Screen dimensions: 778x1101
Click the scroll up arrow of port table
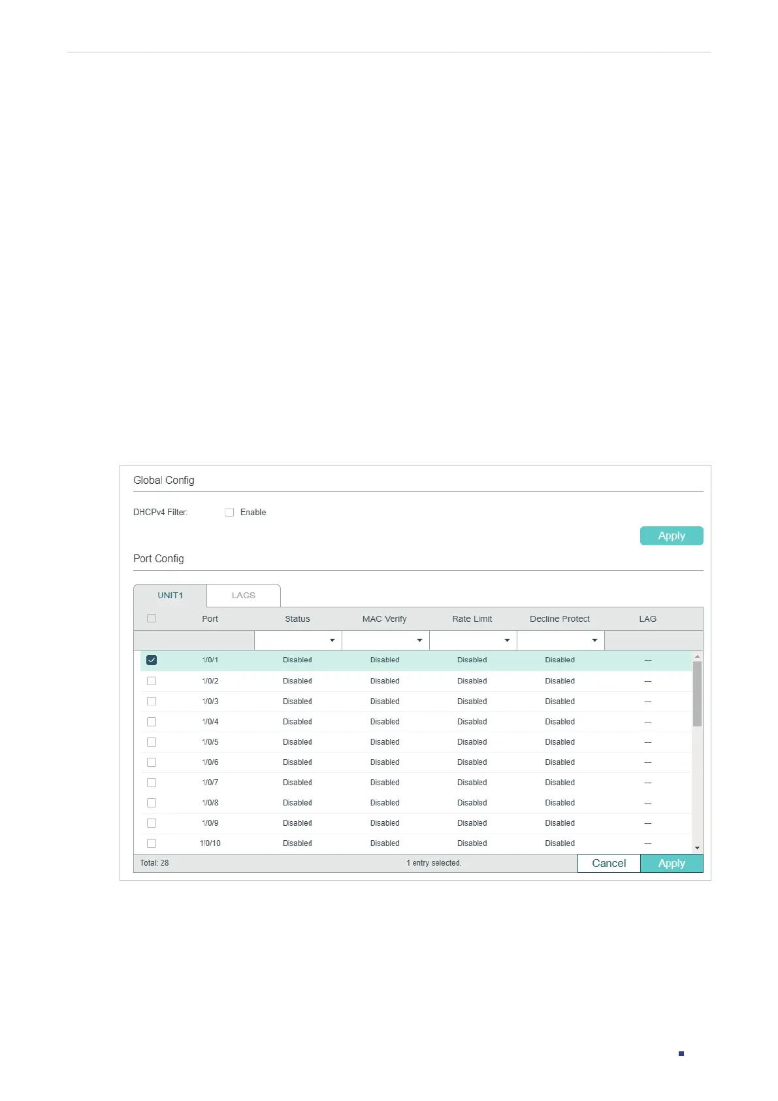[x=697, y=656]
